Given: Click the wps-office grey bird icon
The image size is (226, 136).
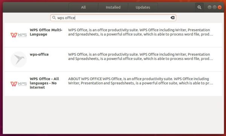Looking at the screenshot, I should tap(18, 59).
